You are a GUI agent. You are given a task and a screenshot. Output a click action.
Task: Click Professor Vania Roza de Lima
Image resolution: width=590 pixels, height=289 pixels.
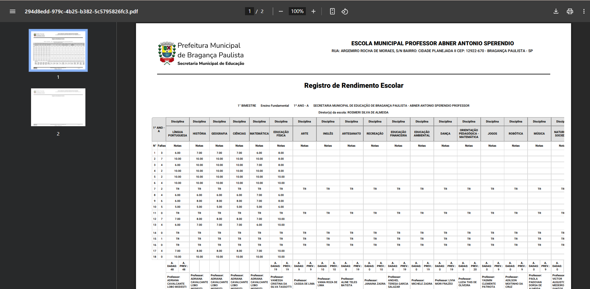(x=328, y=282)
